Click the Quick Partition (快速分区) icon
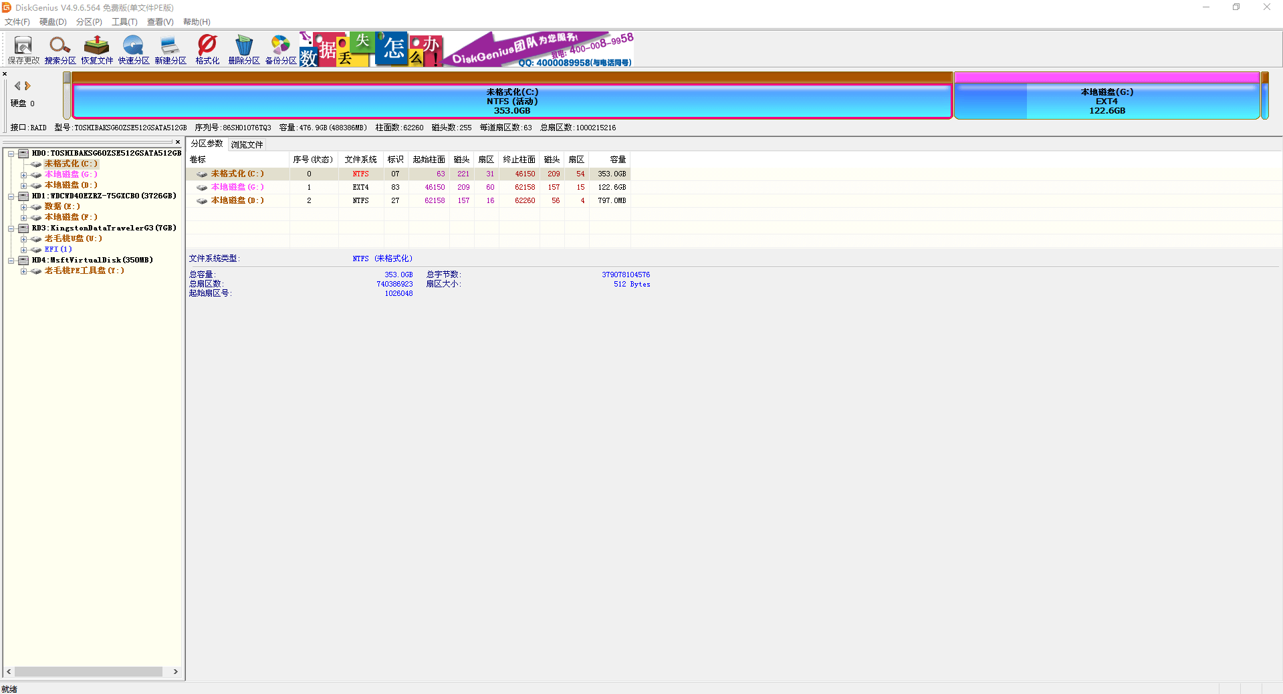 134,49
